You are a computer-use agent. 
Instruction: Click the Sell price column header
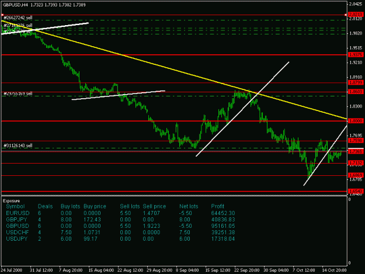154,206
